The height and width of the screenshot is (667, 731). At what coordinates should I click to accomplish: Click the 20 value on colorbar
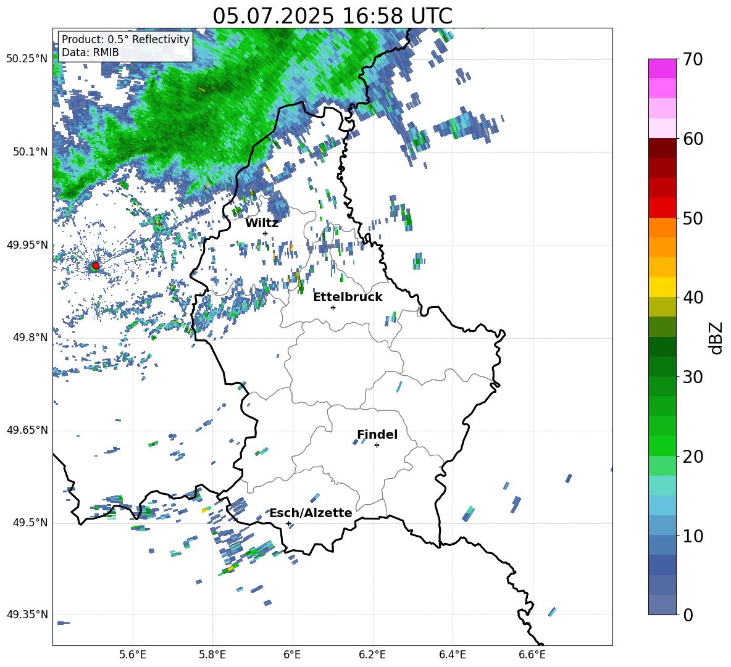[693, 457]
